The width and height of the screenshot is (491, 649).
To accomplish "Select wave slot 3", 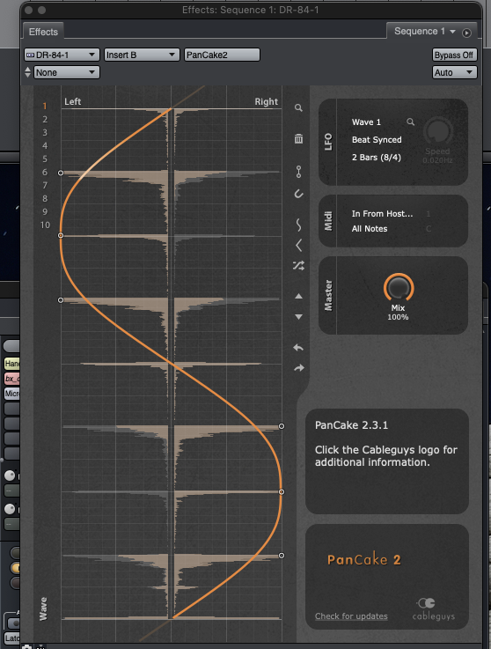I will click(45, 132).
